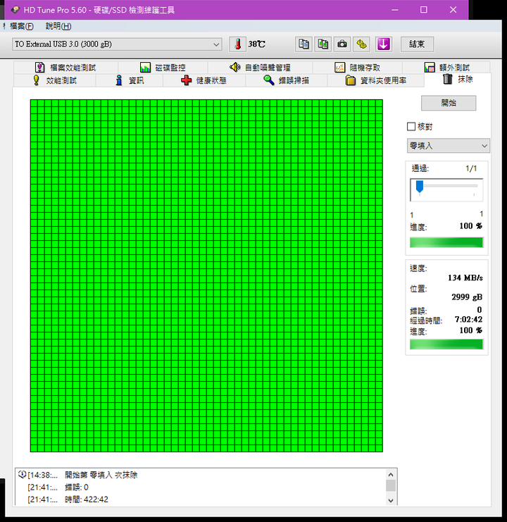Click log entry 時間: 422:42

(x=87, y=499)
